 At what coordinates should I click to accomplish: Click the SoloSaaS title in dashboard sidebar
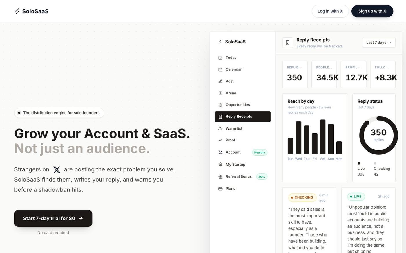click(x=235, y=42)
